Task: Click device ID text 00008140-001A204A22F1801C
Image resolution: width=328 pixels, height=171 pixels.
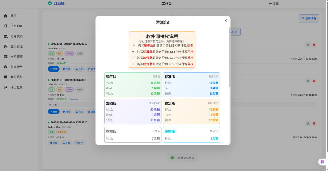Action: (69, 122)
